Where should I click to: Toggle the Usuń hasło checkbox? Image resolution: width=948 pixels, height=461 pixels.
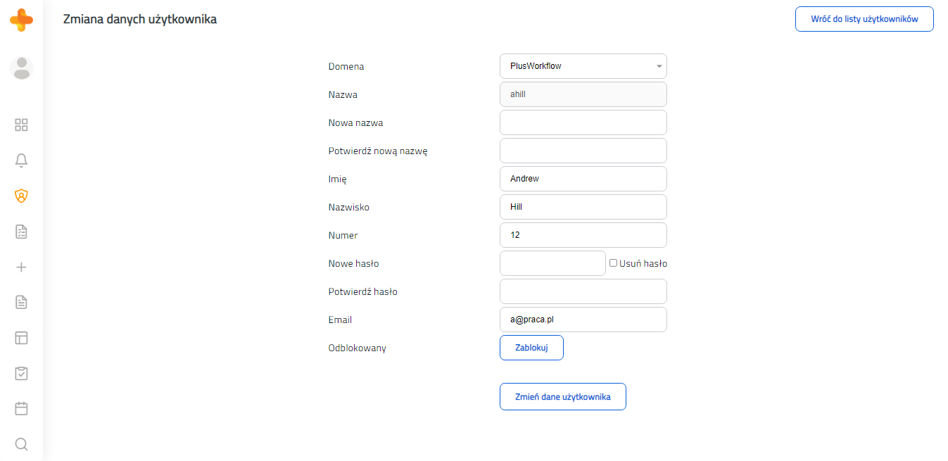pyautogui.click(x=613, y=263)
